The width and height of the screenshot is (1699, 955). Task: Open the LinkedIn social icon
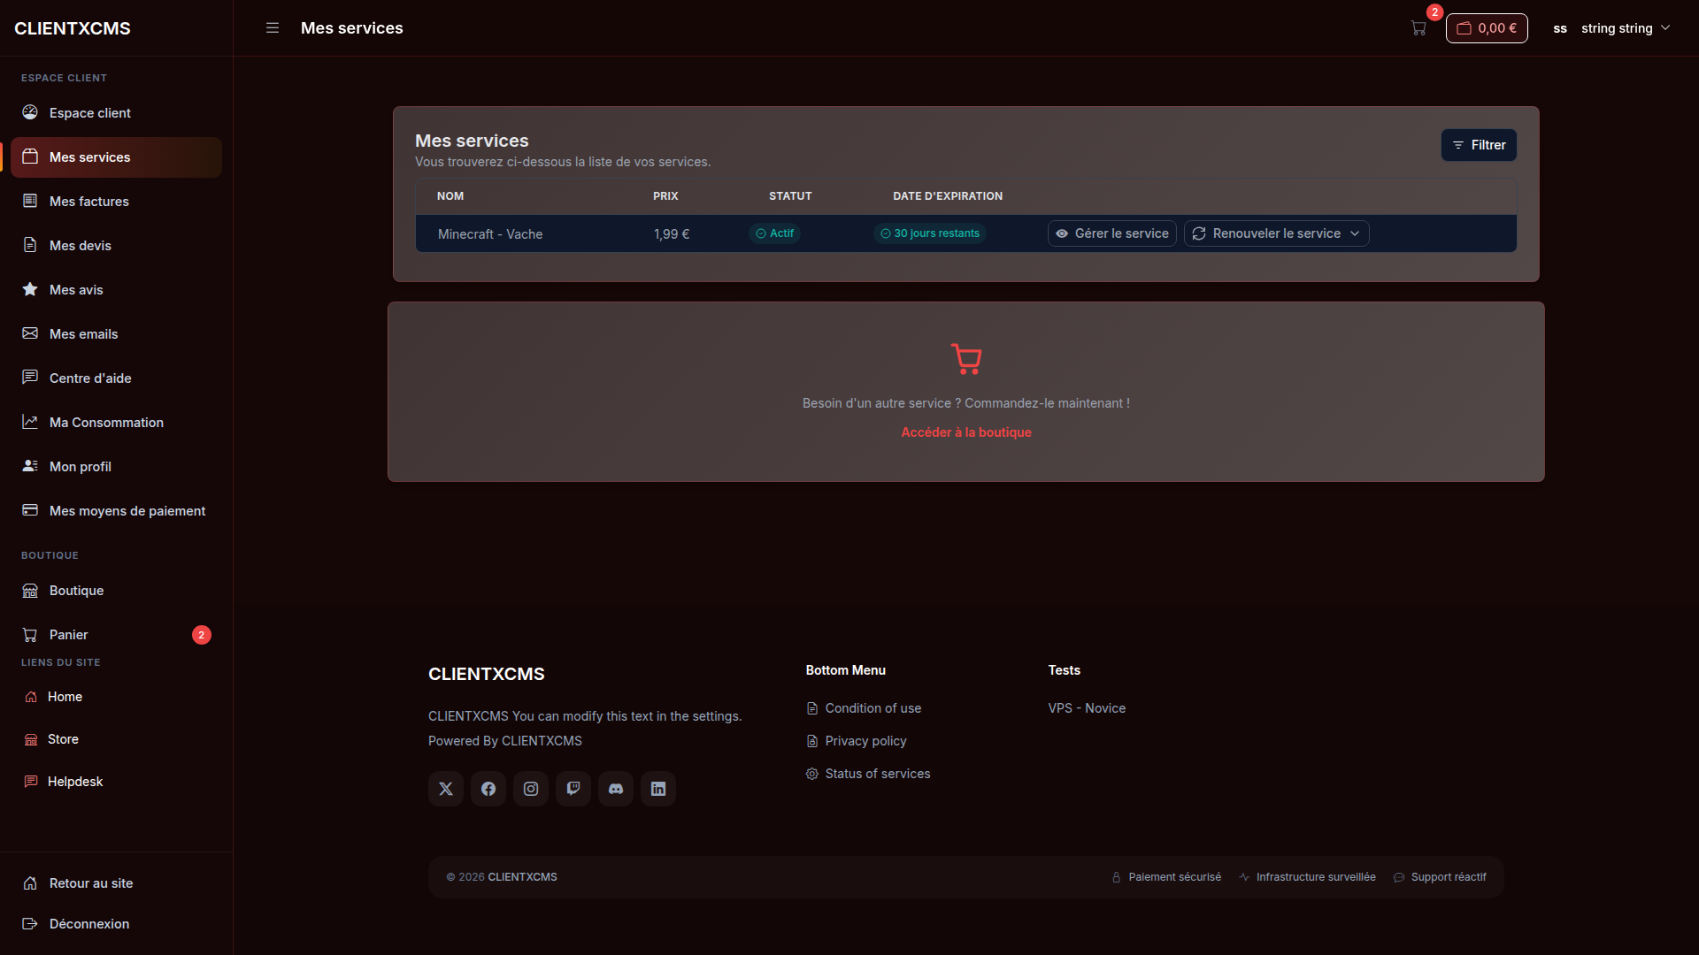(658, 789)
